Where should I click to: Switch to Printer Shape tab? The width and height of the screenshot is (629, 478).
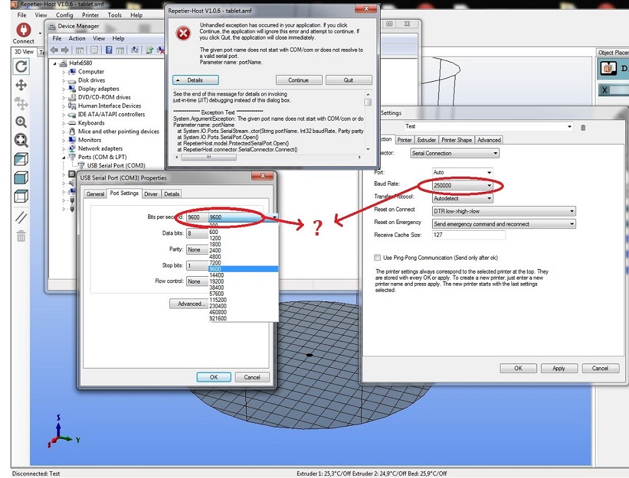click(x=457, y=140)
